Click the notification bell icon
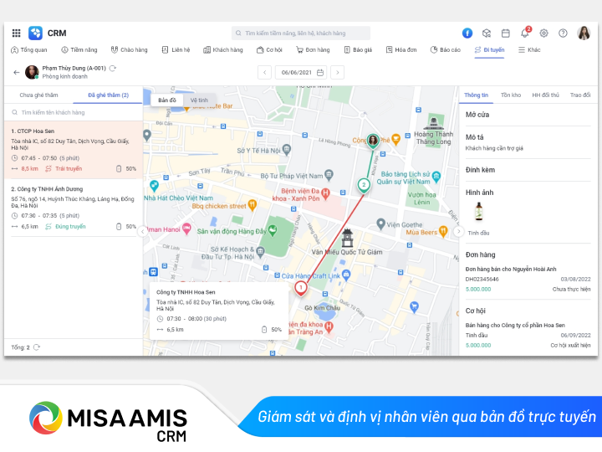This screenshot has width=602, height=452. pos(525,33)
